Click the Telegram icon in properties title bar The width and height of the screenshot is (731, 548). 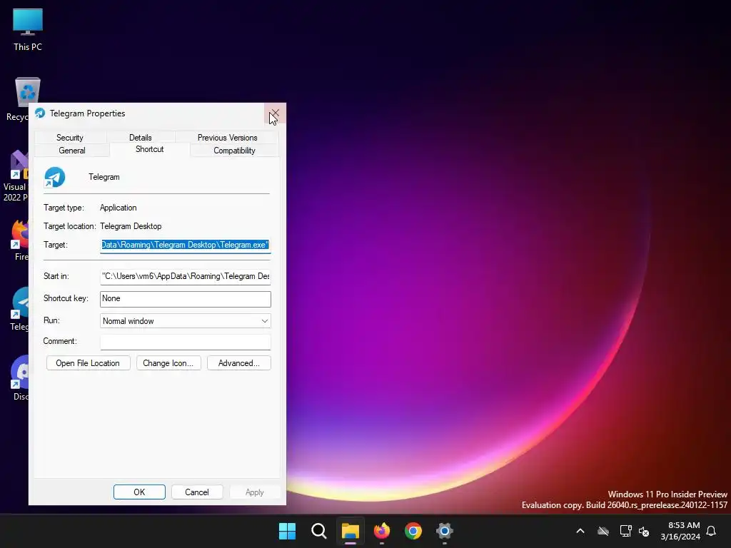[x=40, y=113]
